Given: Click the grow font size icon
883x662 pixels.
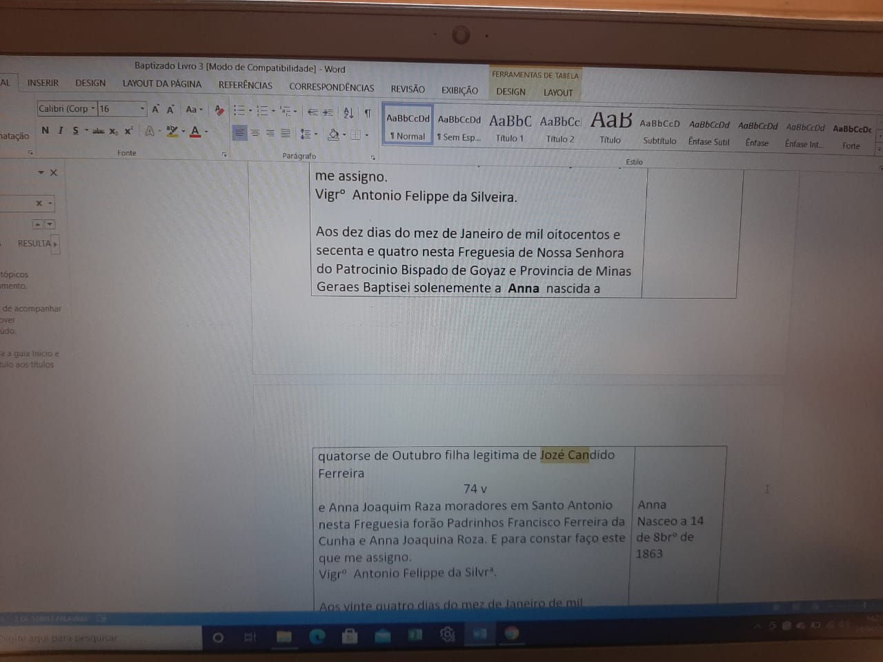Looking at the screenshot, I should coord(156,109).
